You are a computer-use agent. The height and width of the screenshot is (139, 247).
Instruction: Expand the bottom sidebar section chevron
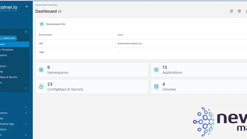point(26,135)
